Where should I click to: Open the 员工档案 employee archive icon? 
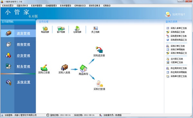click(96, 28)
